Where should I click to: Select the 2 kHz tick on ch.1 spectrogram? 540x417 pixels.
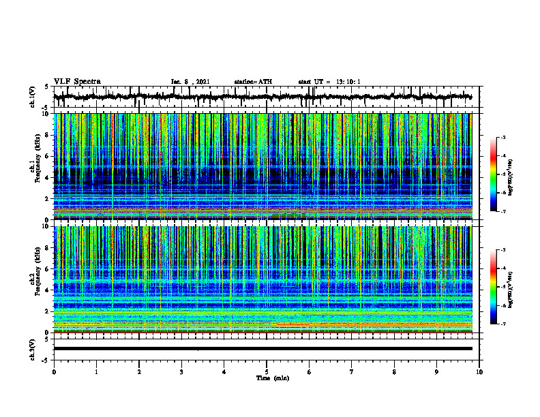click(x=48, y=199)
